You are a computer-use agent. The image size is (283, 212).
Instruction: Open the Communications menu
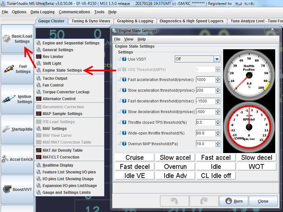coord(74,12)
